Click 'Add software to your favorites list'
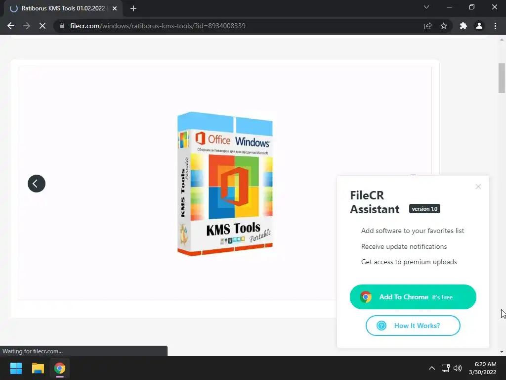This screenshot has width=506, height=380. (413, 231)
